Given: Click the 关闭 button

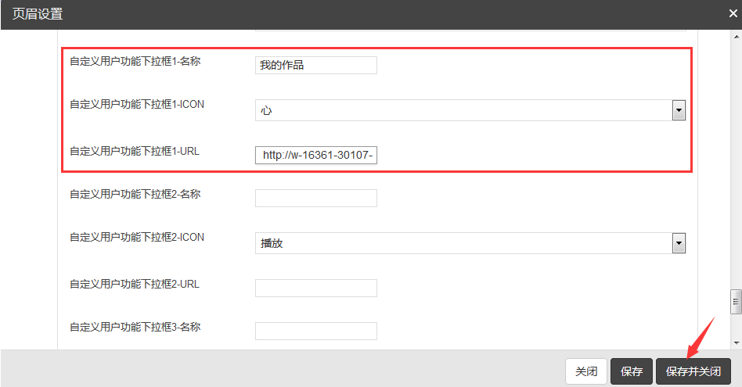Looking at the screenshot, I should 586,371.
